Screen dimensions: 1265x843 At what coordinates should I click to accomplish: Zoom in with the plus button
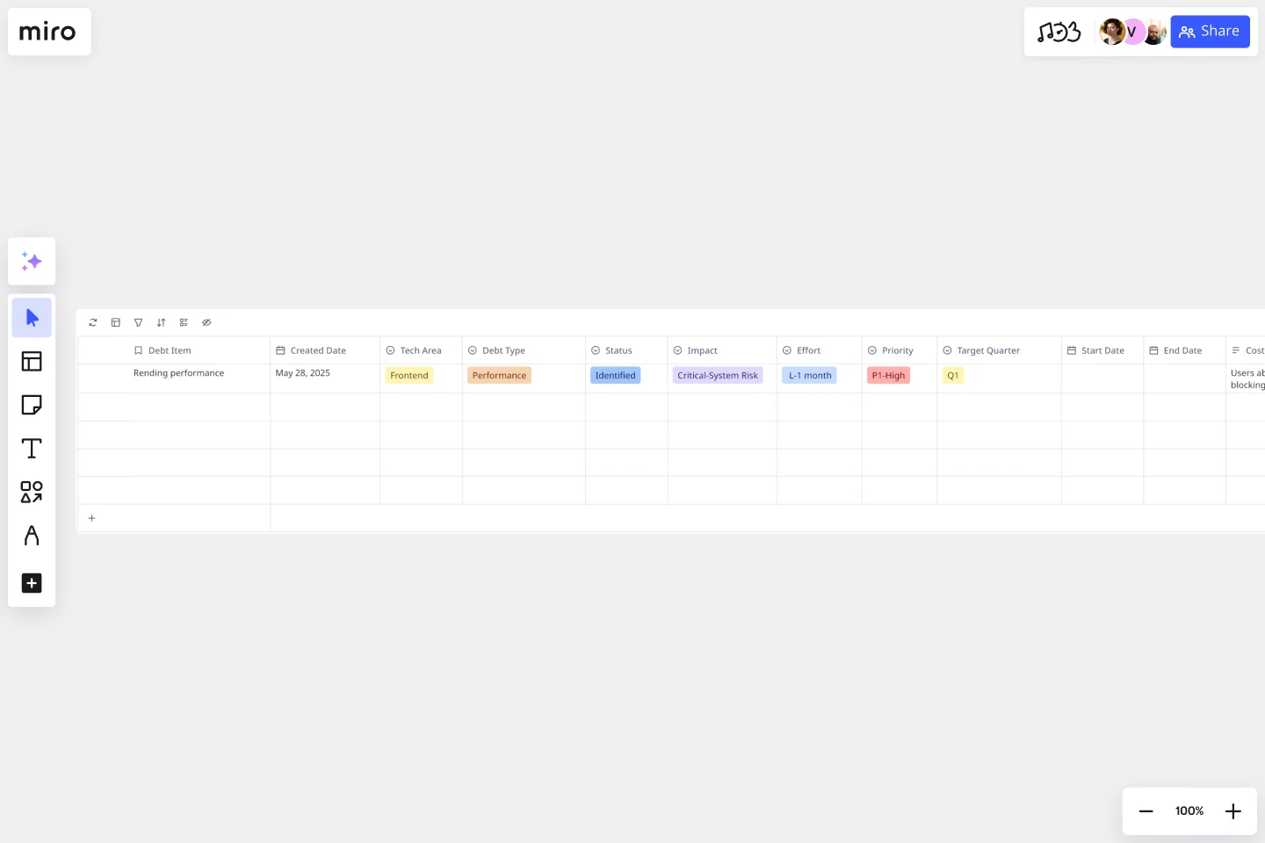(x=1233, y=811)
